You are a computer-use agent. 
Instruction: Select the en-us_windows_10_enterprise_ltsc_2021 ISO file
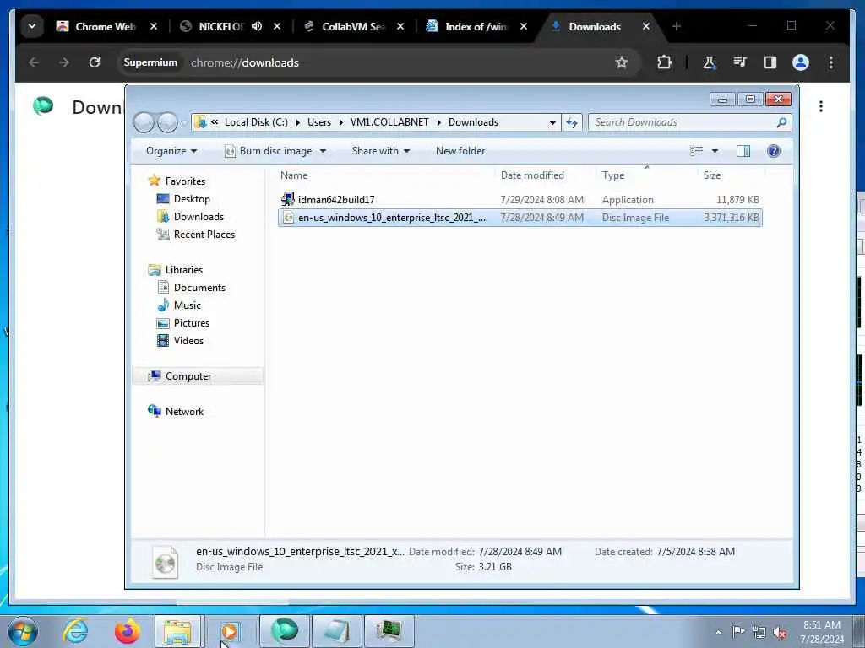tap(520, 218)
